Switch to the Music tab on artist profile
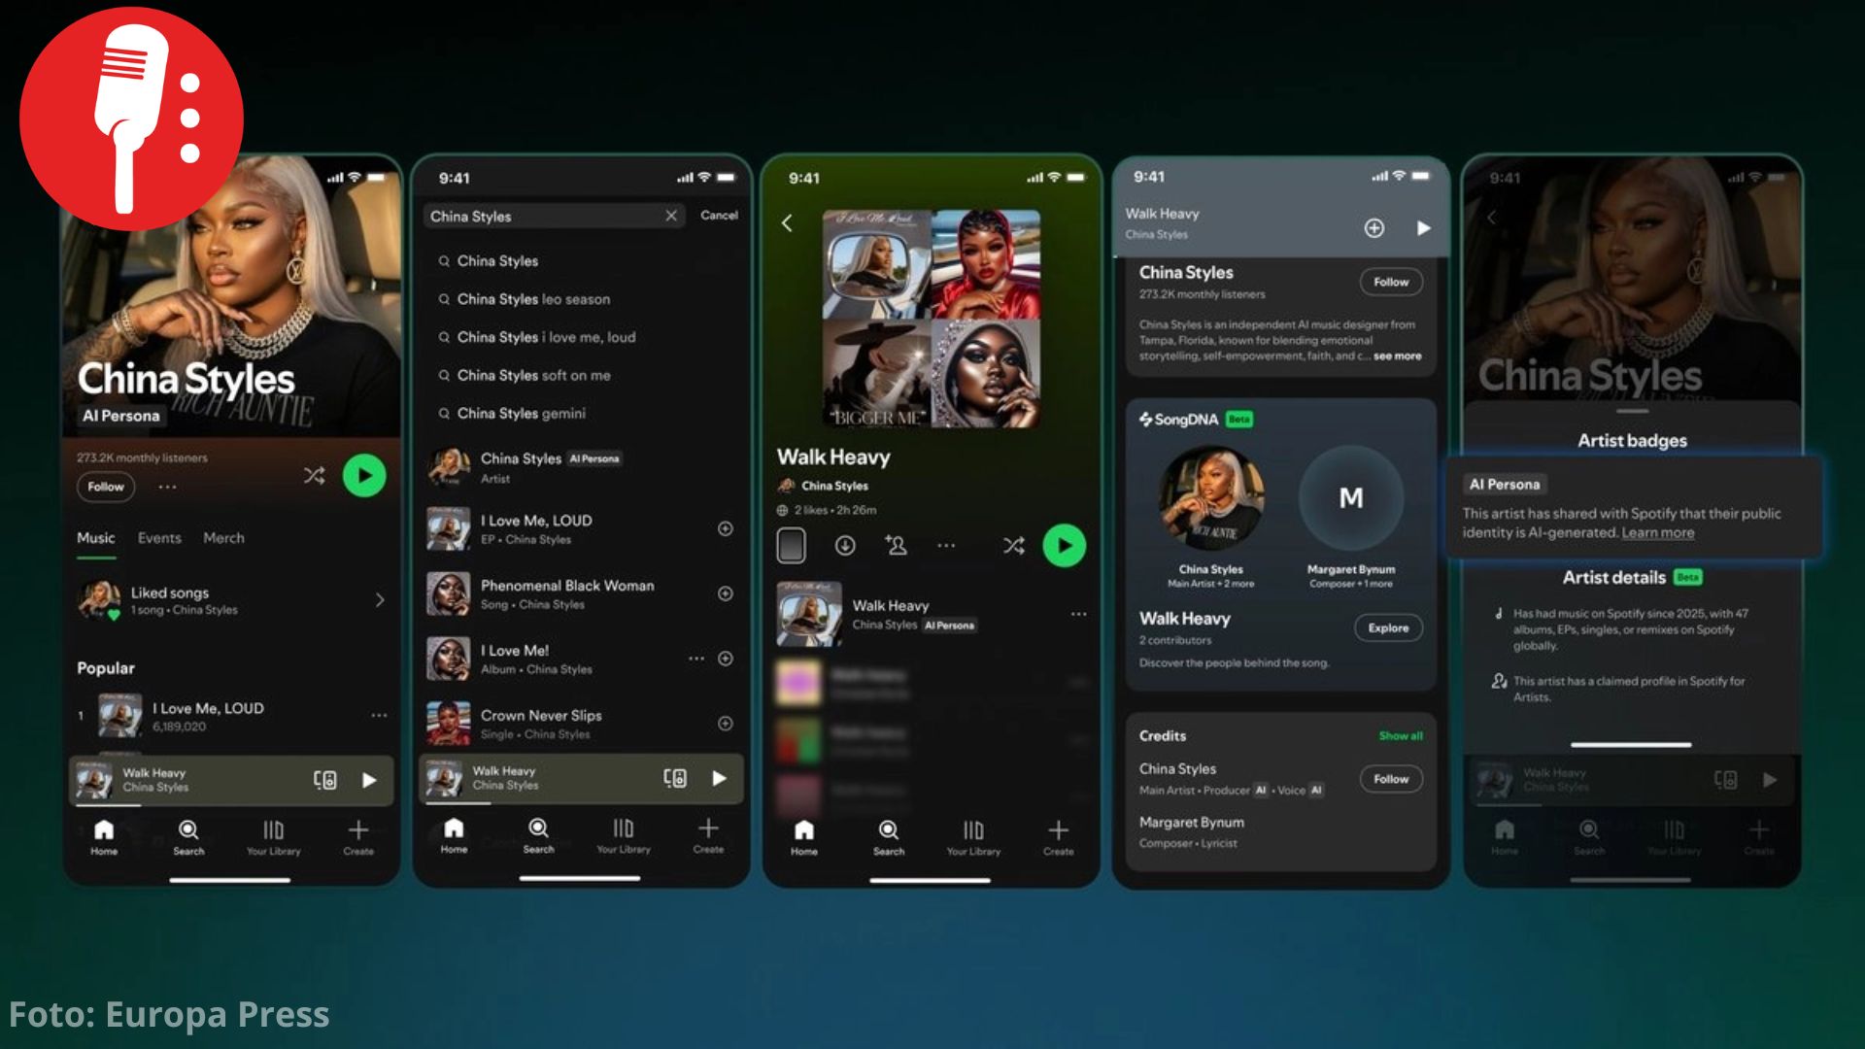The height and width of the screenshot is (1049, 1865). pyautogui.click(x=96, y=538)
